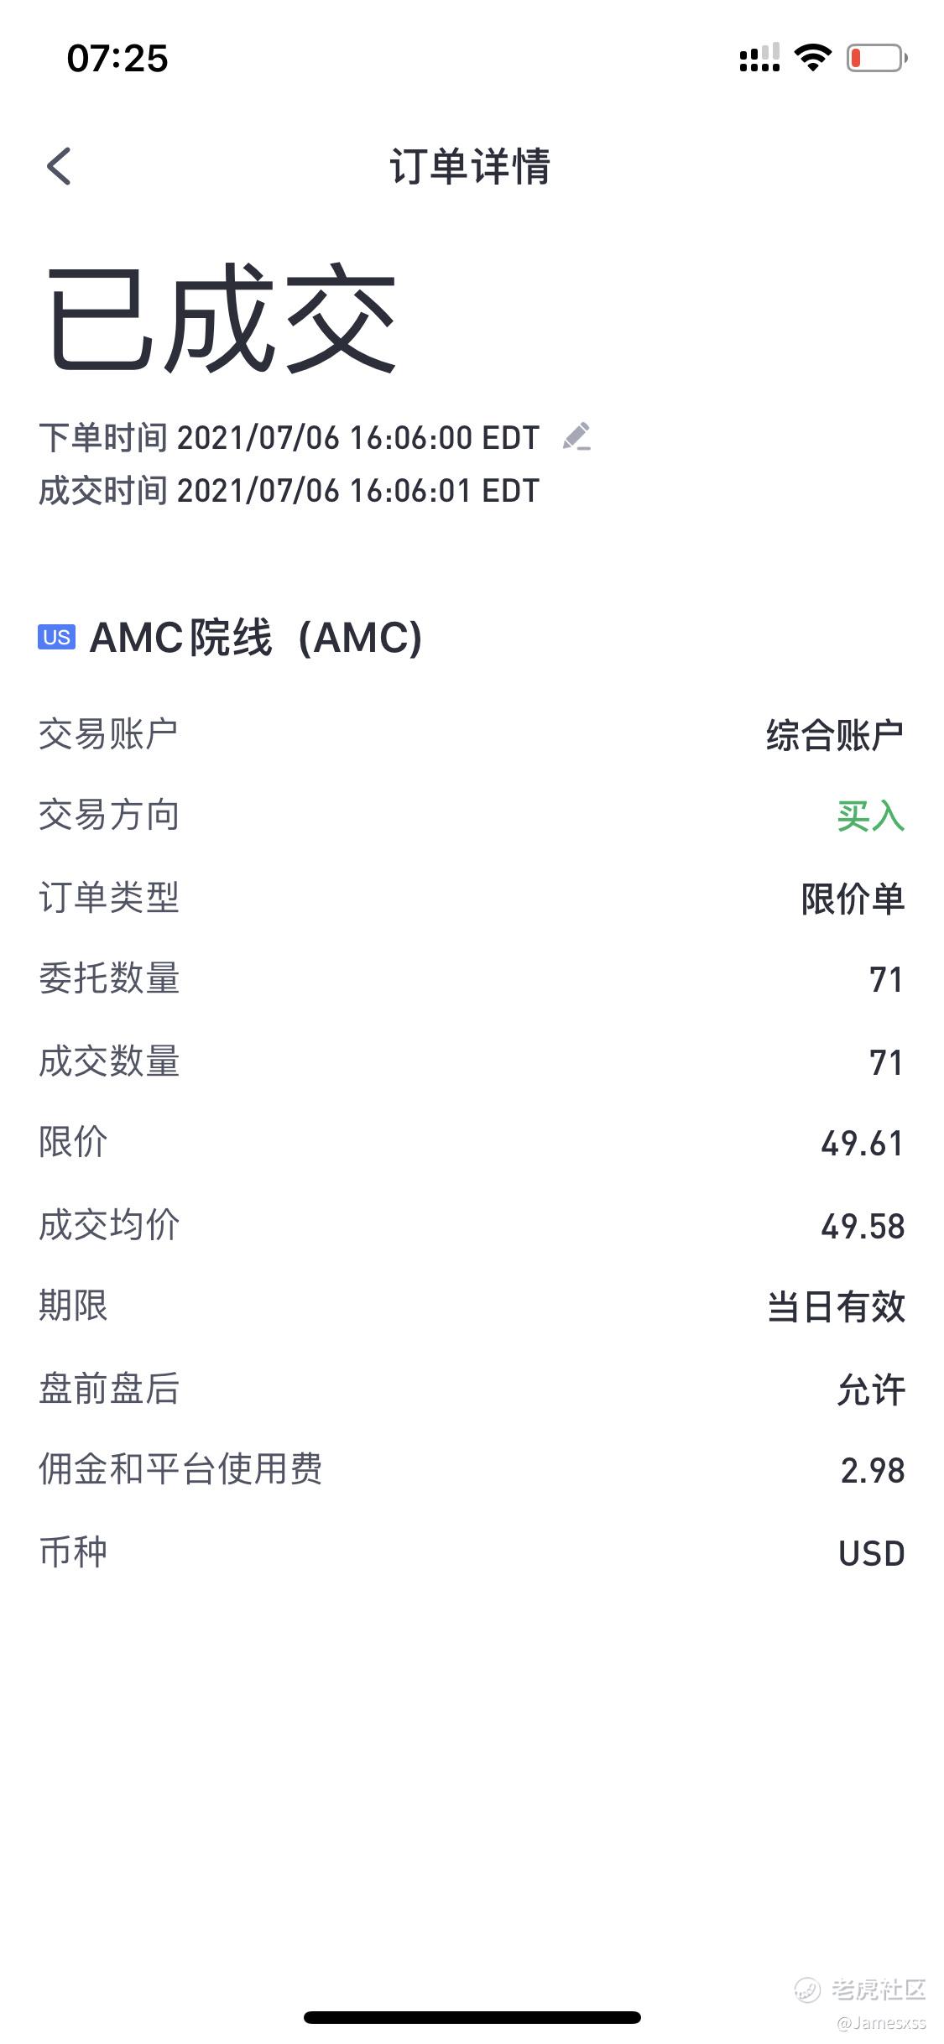Image resolution: width=944 pixels, height=2044 pixels.
Task: Tap the 限价 49.61 row
Action: click(472, 1144)
